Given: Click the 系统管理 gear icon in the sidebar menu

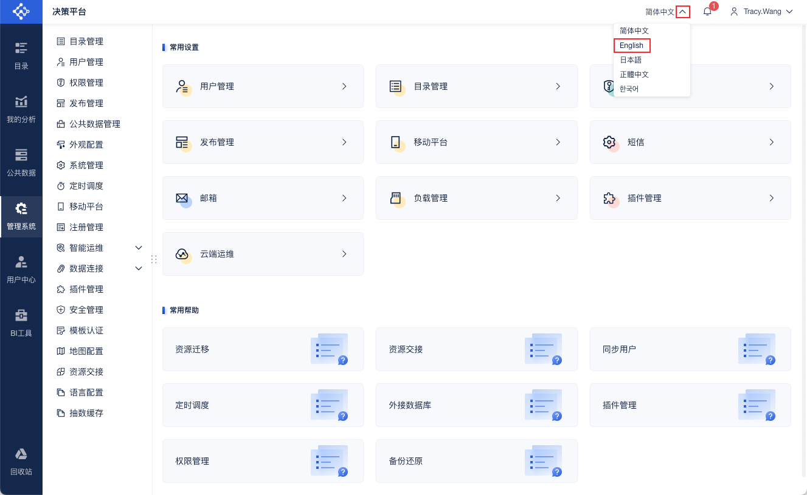Looking at the screenshot, I should (x=61, y=165).
